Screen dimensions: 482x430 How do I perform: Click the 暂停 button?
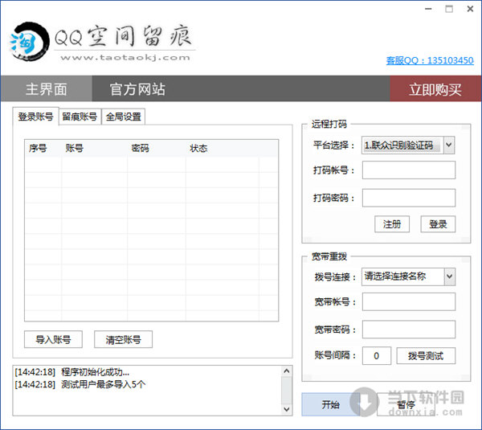[406, 404]
